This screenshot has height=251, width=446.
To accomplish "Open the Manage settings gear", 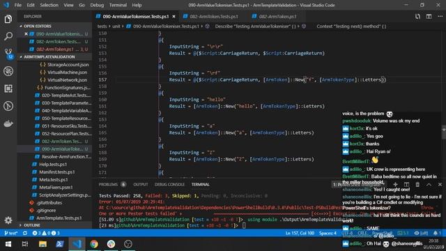I will 8,220.
